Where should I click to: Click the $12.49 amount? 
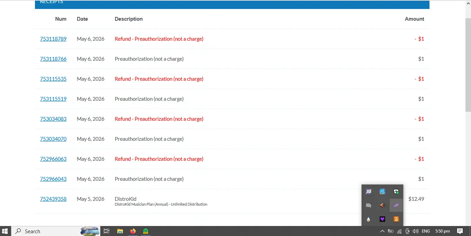416,199
